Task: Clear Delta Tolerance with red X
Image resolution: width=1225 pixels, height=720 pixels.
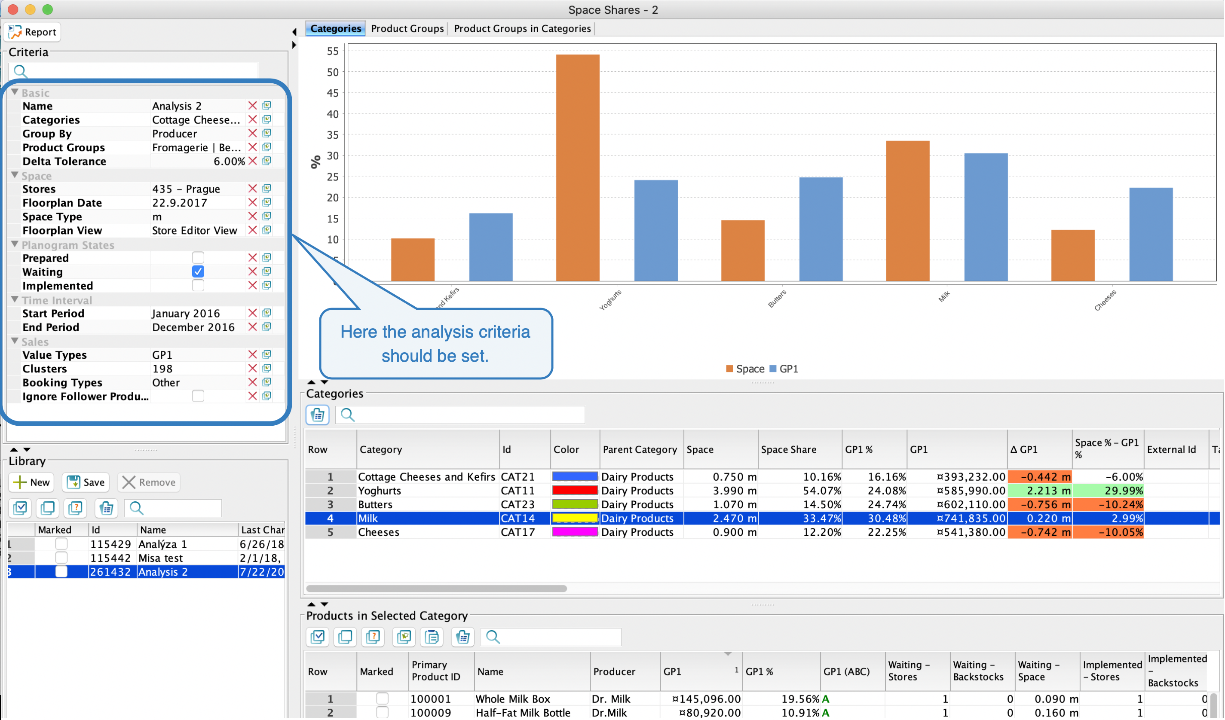Action: click(252, 161)
